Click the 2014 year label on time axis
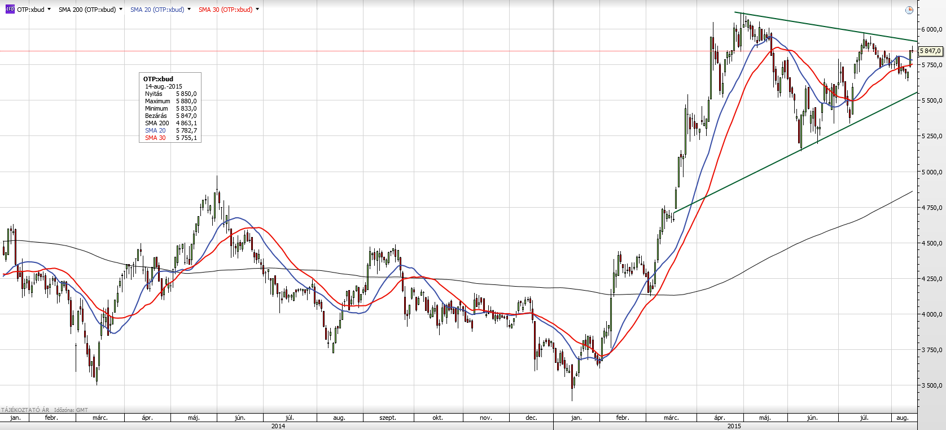Viewport: 946px width, 430px height. point(278,426)
